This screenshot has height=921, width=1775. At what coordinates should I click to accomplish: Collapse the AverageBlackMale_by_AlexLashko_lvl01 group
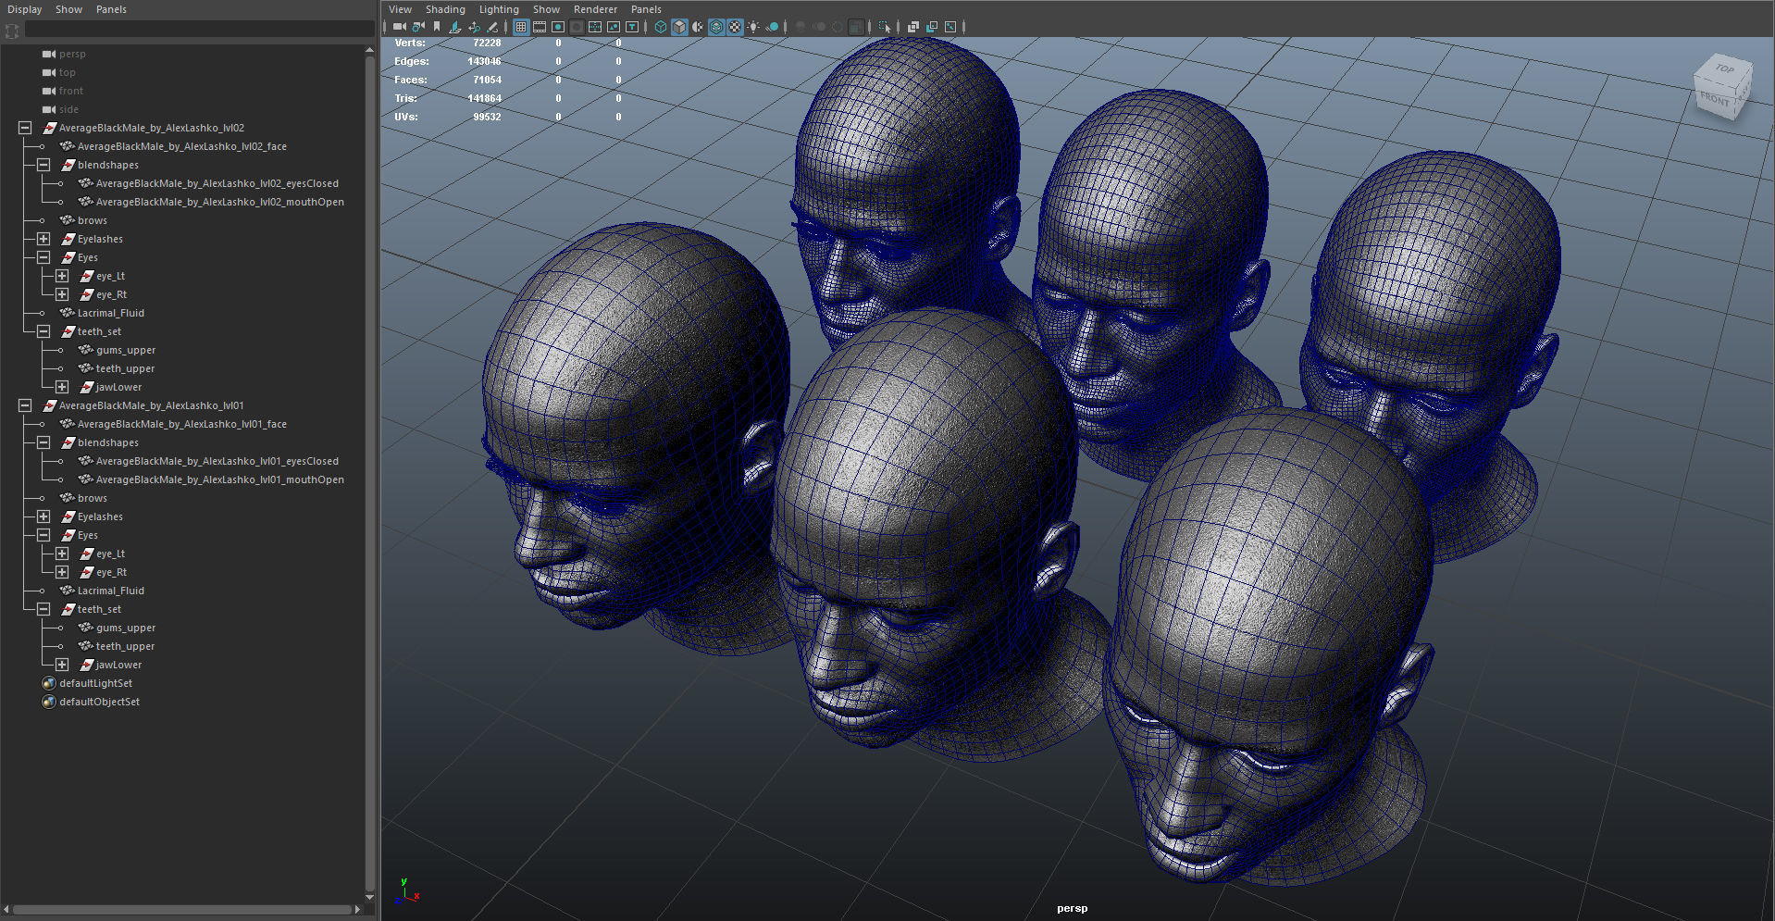tap(25, 405)
